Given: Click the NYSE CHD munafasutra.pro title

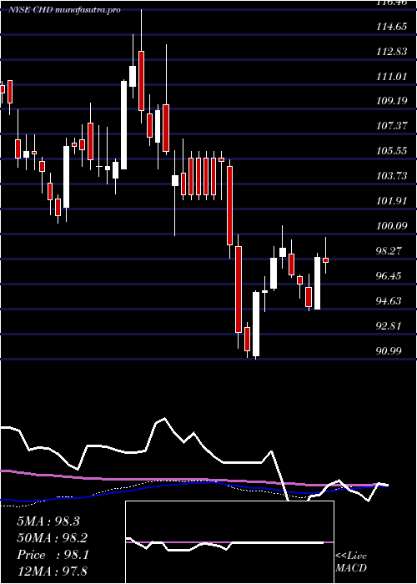Looking at the screenshot, I should 64,10.
